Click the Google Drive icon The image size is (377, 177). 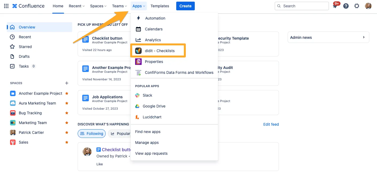pos(137,106)
